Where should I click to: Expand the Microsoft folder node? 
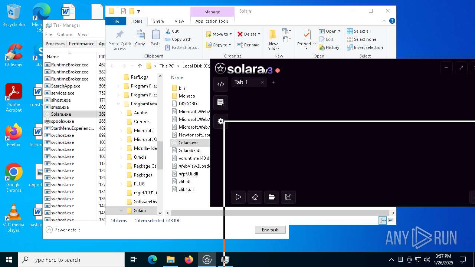pos(121,131)
